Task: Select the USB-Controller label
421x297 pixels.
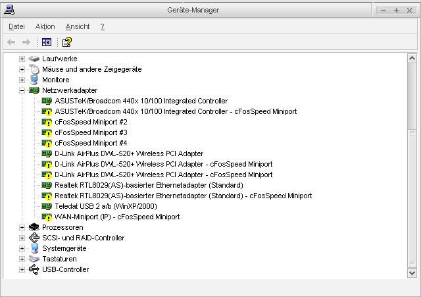Action: pyautogui.click(x=66, y=269)
